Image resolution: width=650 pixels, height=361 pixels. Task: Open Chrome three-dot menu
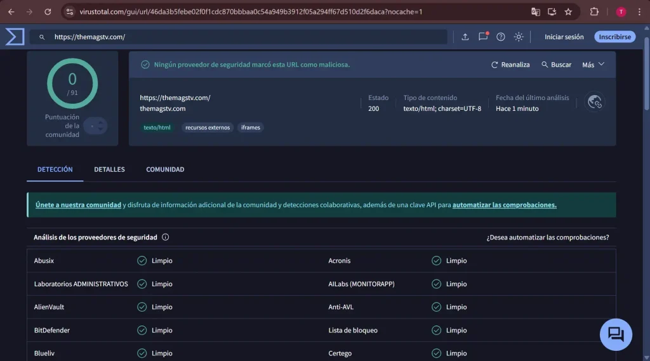click(639, 12)
